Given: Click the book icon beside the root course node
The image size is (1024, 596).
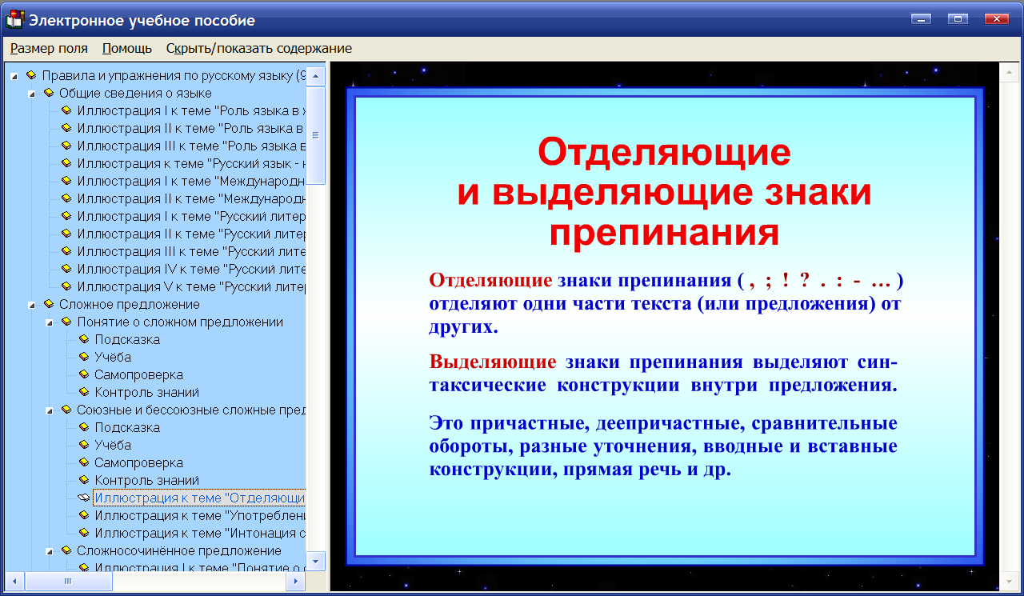Looking at the screenshot, I should (x=32, y=75).
